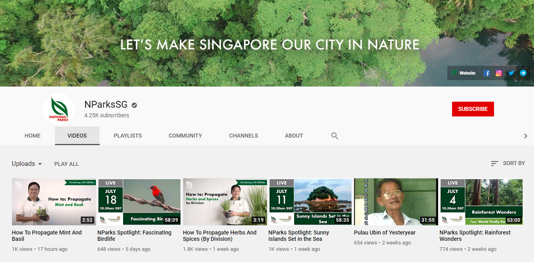The image size is (534, 262).
Task: Click the Twitter bird icon
Action: tap(511, 73)
